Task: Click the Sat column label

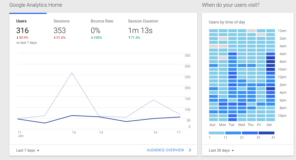Action: (x=269, y=125)
